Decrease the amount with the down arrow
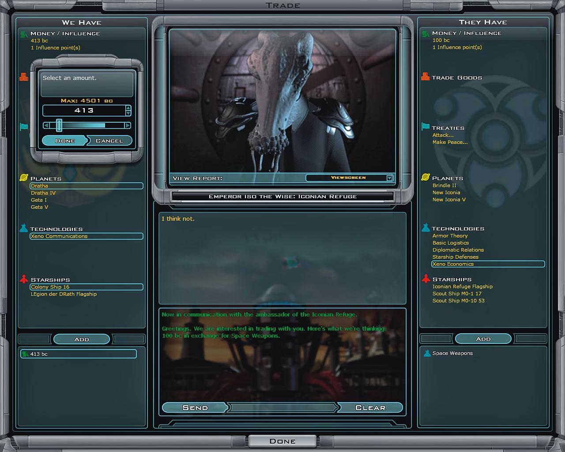Image resolution: width=565 pixels, height=452 pixels. [128, 113]
